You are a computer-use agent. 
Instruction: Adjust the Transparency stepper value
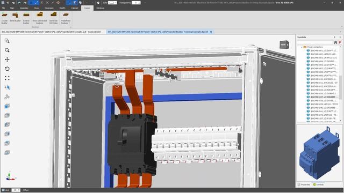click(139, 3)
